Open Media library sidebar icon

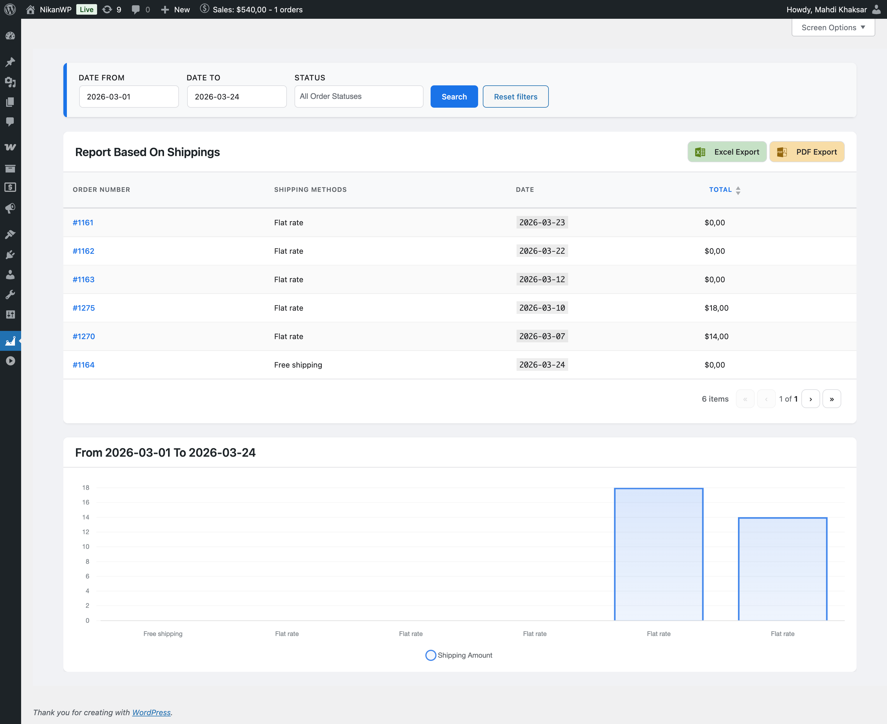(x=10, y=82)
